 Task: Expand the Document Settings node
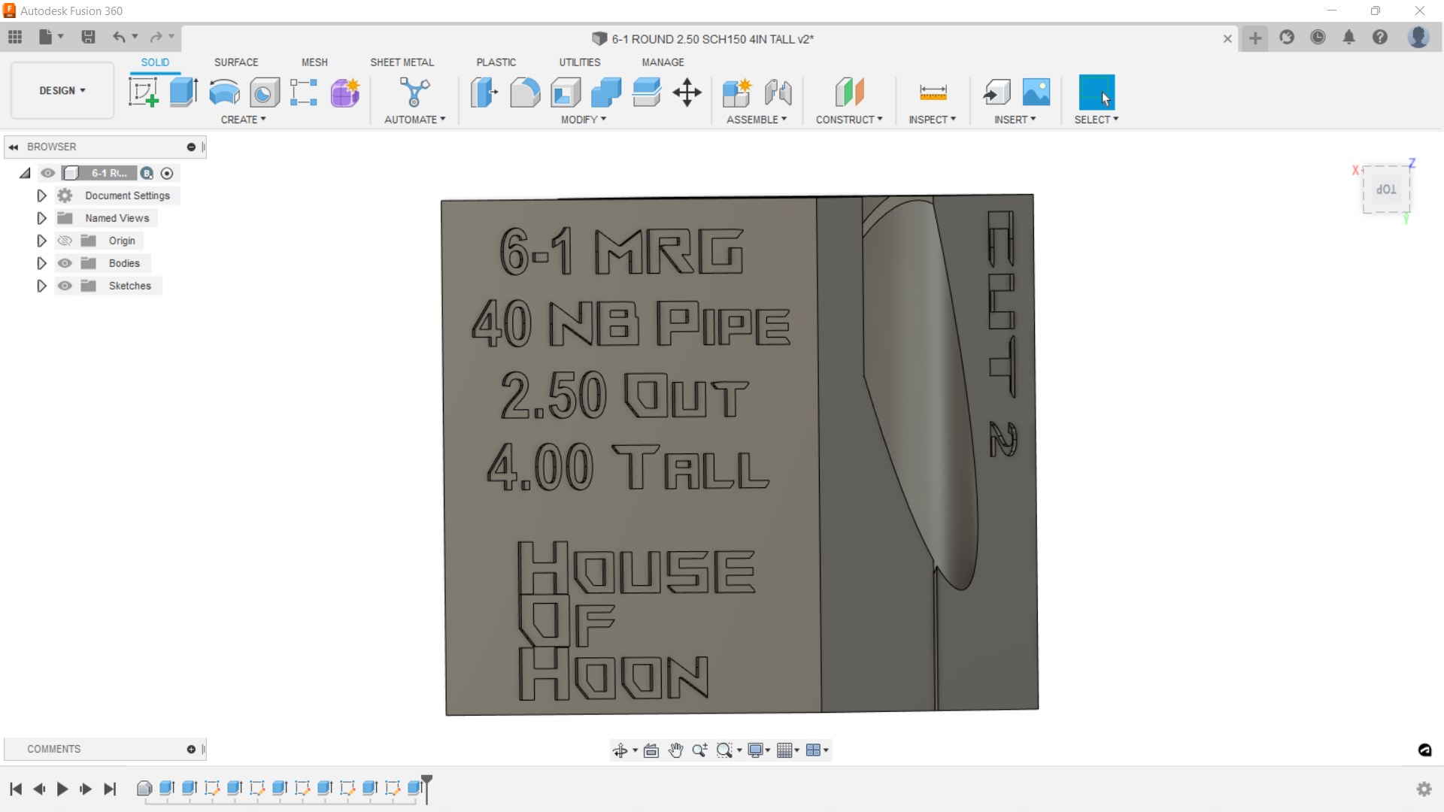click(x=41, y=195)
